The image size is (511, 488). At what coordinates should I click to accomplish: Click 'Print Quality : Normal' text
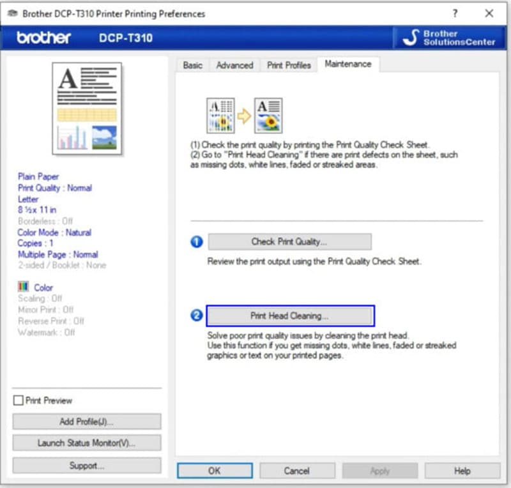(x=55, y=188)
